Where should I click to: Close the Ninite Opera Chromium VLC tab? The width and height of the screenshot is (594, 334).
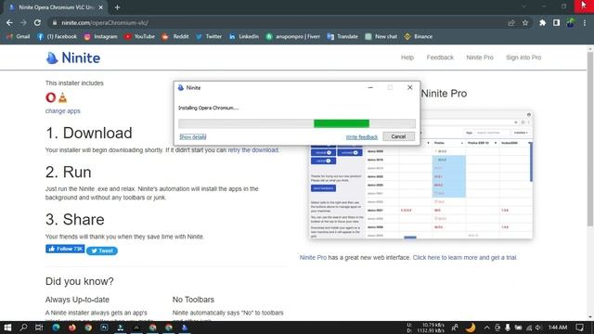click(x=101, y=7)
